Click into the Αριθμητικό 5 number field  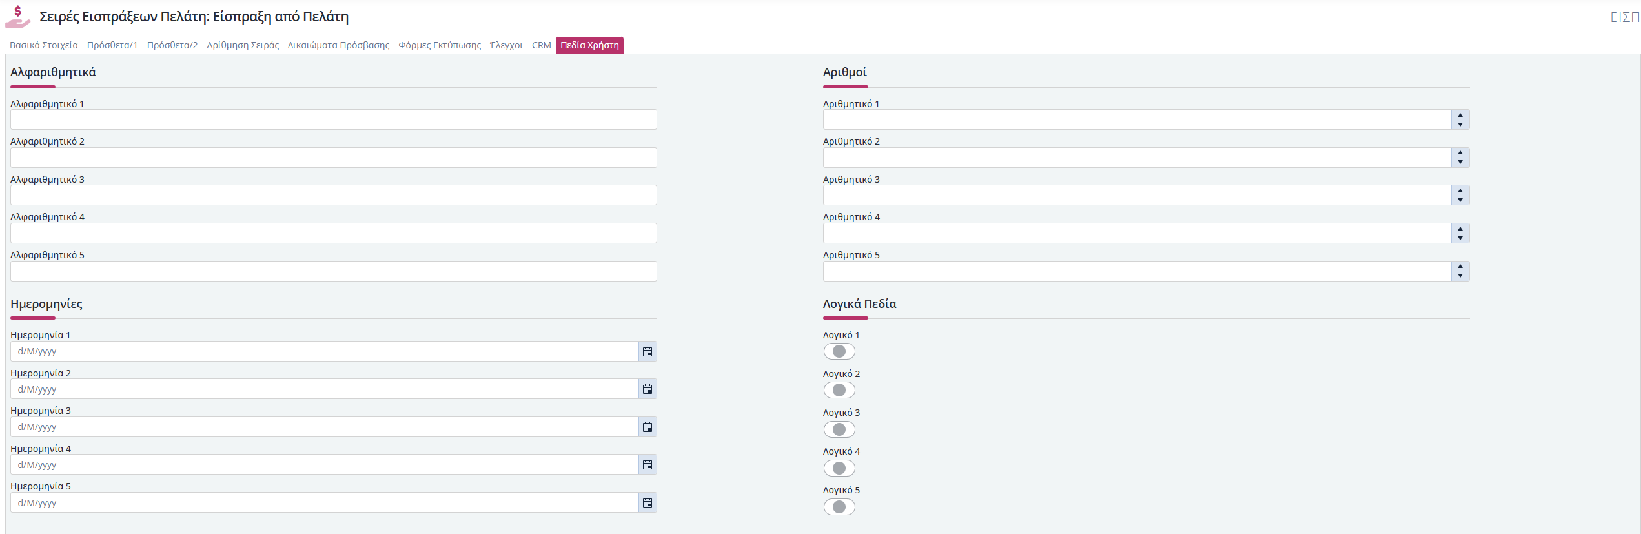click(x=1137, y=271)
